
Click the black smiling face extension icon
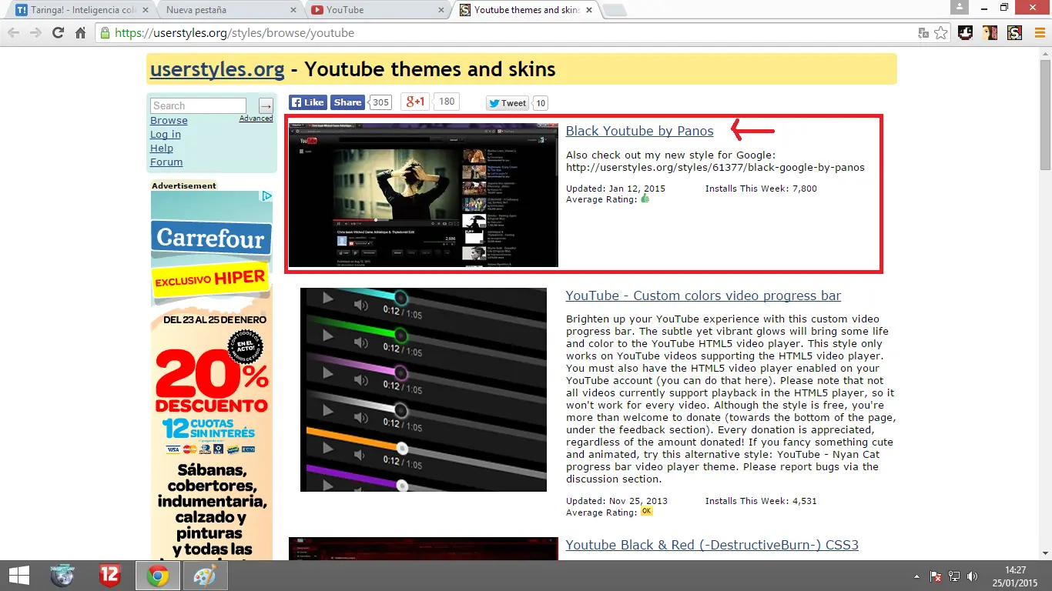click(965, 33)
